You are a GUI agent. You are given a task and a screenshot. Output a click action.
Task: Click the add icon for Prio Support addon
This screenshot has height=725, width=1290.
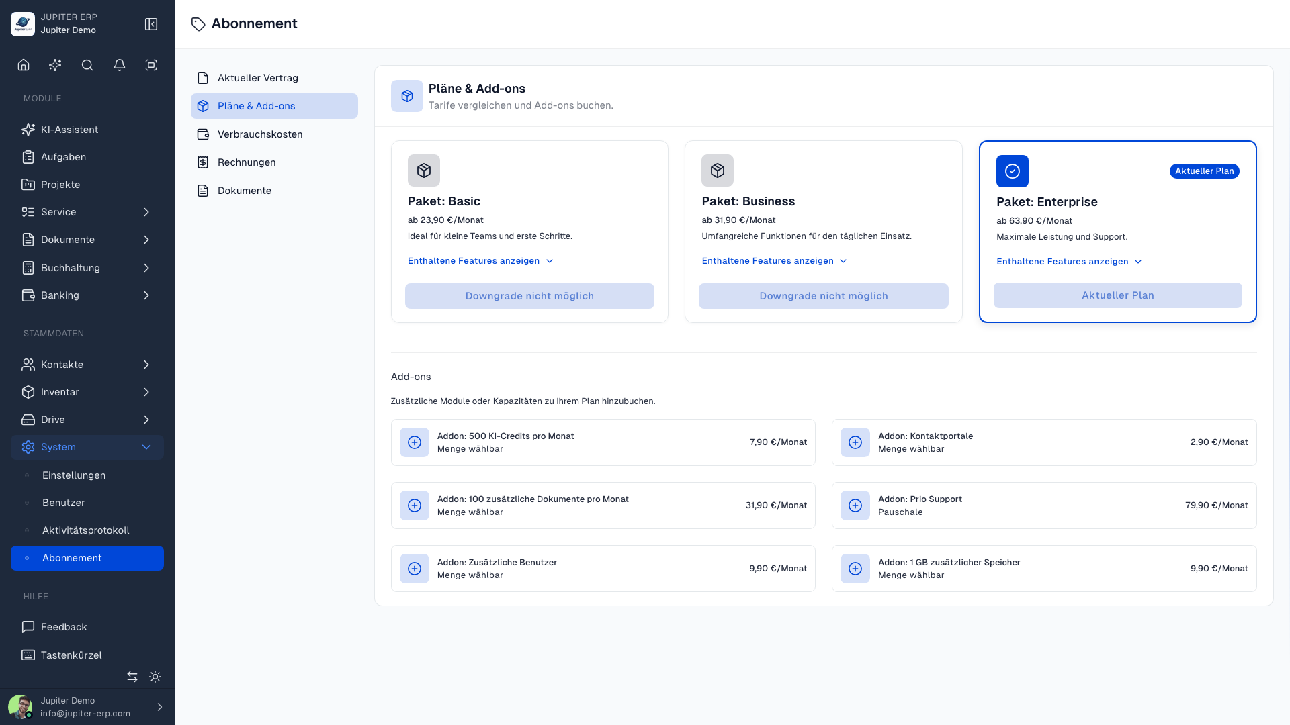tap(855, 505)
